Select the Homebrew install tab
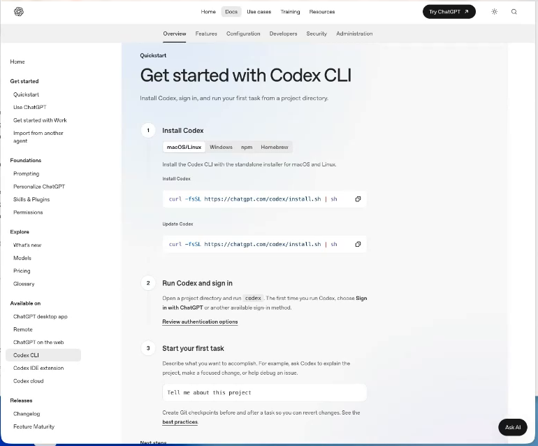The width and height of the screenshot is (538, 446). 275,147
